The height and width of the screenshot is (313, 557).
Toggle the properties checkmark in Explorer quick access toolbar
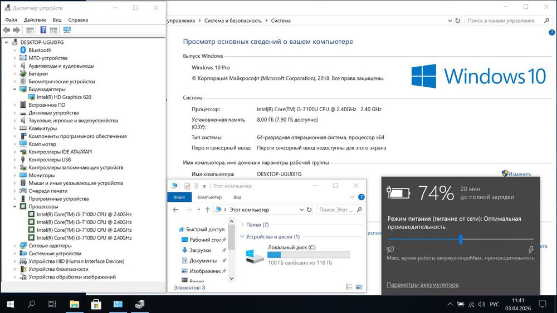click(187, 186)
